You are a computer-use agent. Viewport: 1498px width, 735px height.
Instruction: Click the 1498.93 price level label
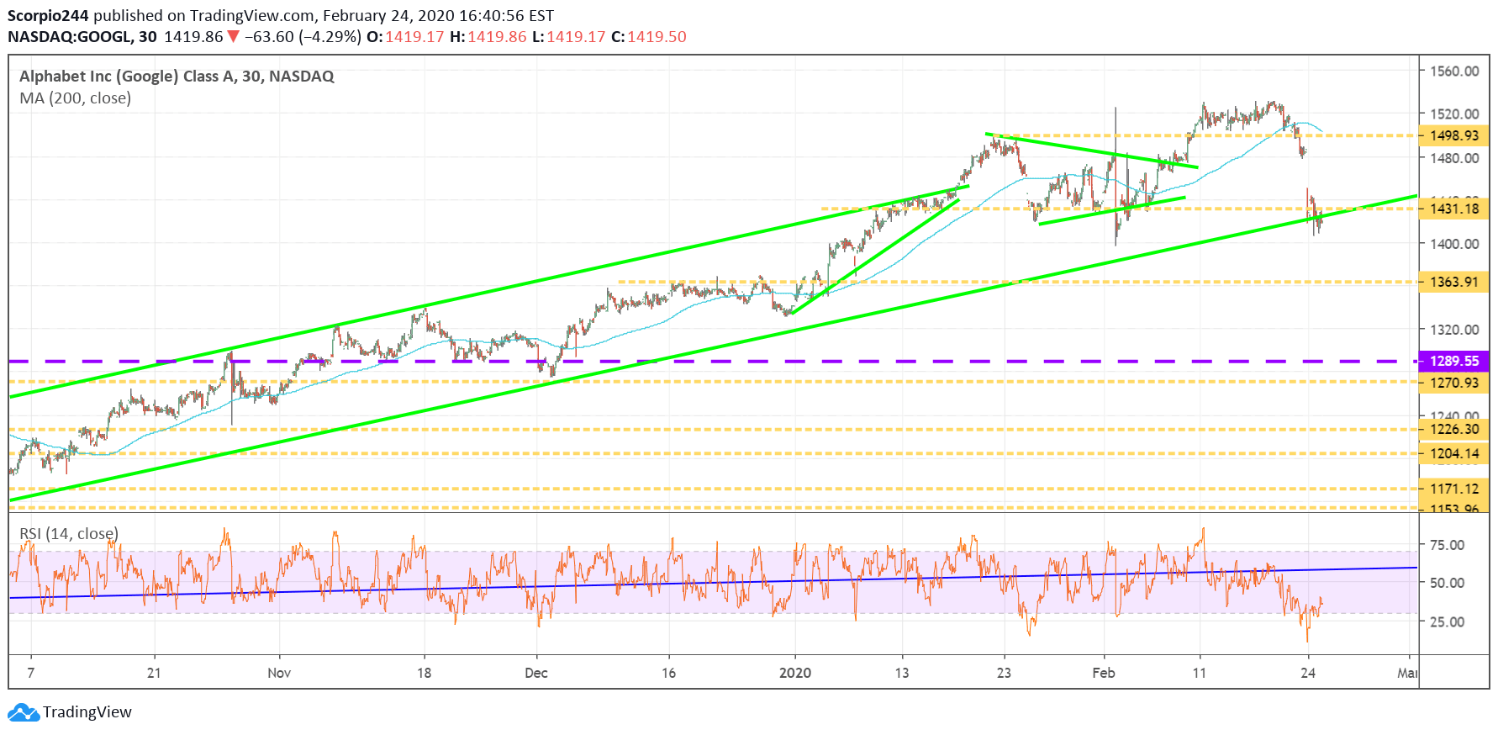(1453, 135)
